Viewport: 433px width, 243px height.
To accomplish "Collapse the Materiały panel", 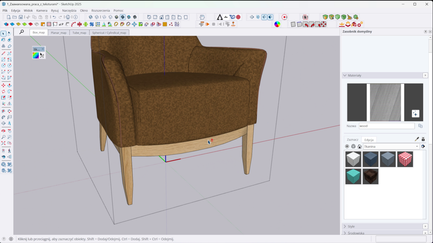I will click(345, 75).
